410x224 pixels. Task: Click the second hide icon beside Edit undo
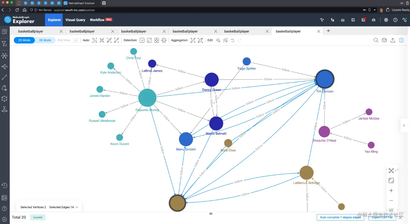pyautogui.click(x=226, y=40)
